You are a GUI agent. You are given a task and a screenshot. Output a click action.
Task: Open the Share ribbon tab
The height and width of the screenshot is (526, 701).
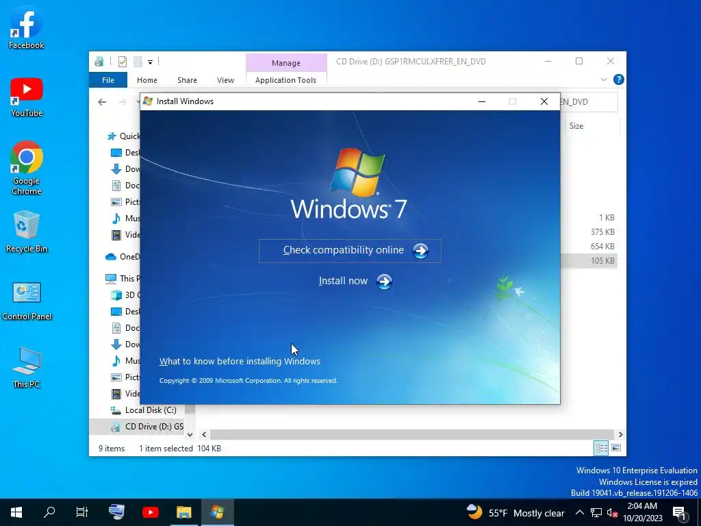[x=187, y=80]
